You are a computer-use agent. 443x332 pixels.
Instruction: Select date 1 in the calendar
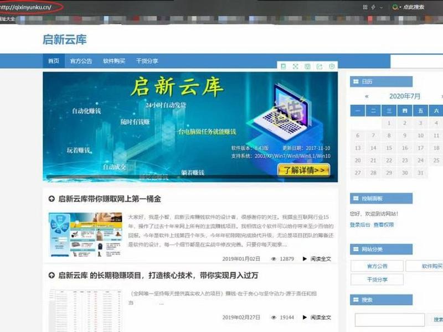pyautogui.click(x=389, y=123)
